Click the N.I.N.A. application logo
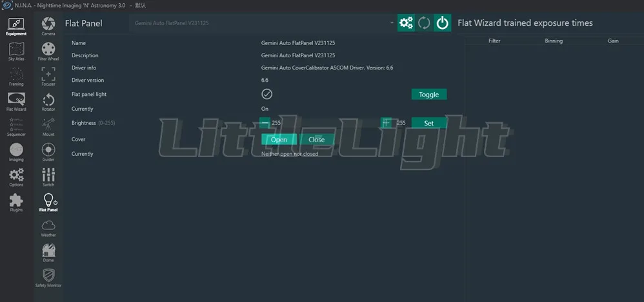 click(x=6, y=5)
